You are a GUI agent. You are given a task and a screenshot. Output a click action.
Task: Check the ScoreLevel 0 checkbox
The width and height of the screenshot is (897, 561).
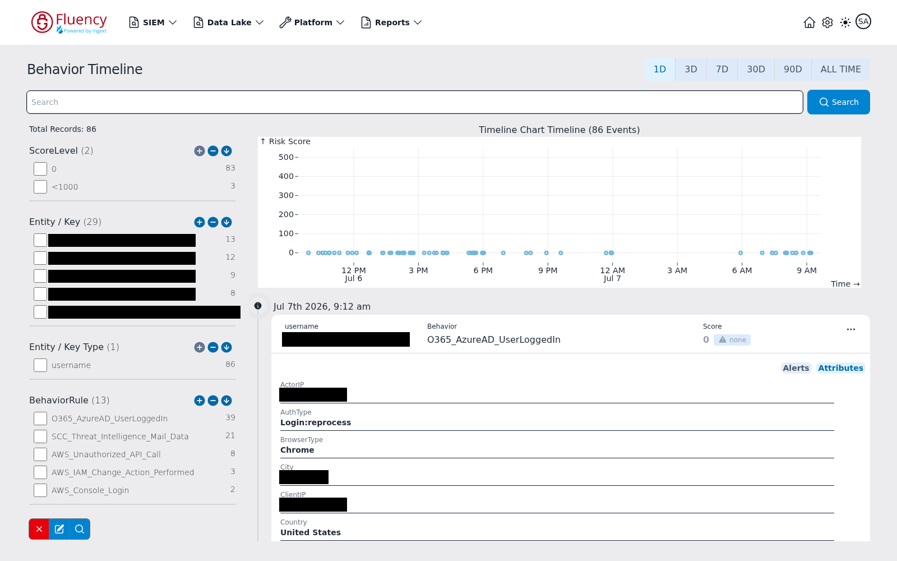point(40,169)
